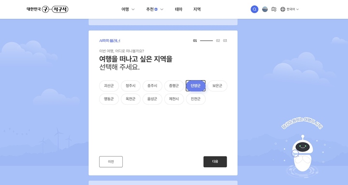Click the dark 다음 next button
This screenshot has height=185, width=348.
(x=215, y=162)
